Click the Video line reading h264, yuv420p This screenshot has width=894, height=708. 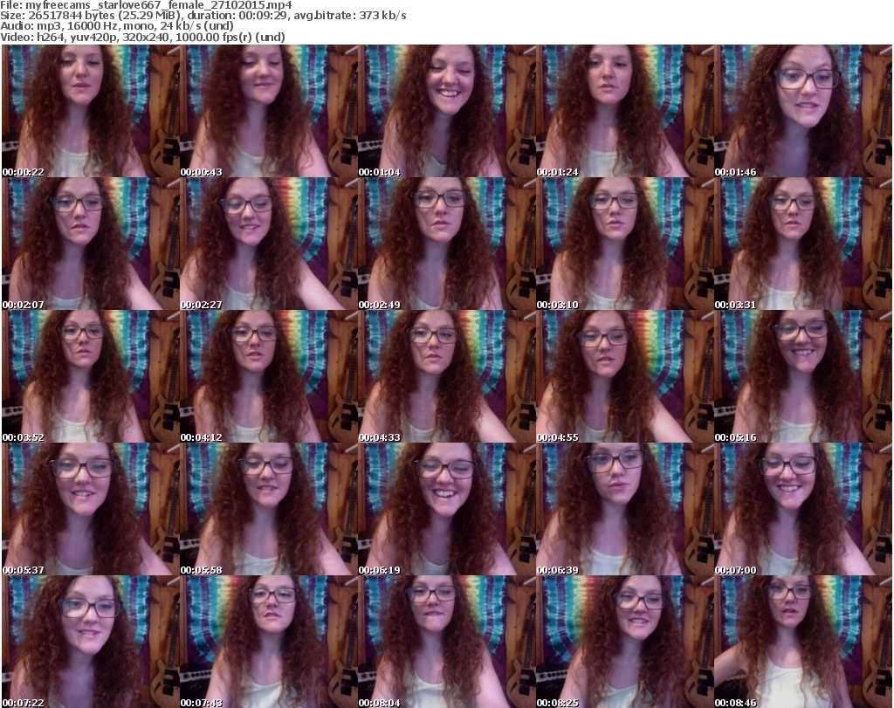point(142,37)
